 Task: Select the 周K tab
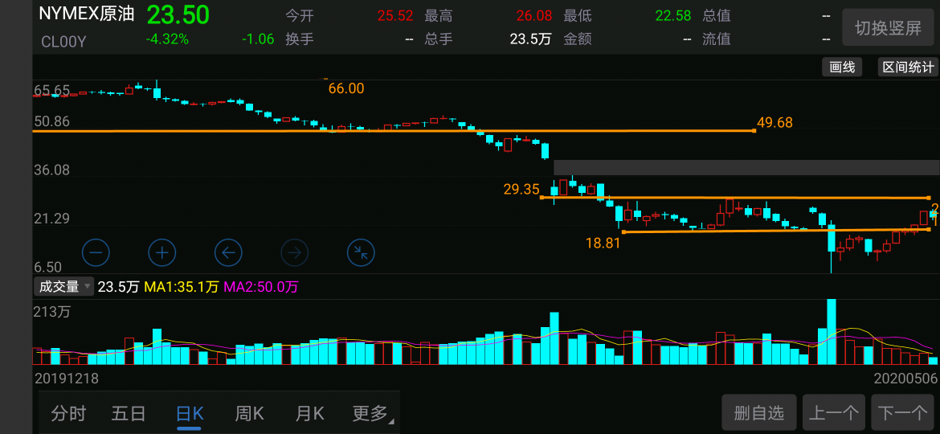point(249,414)
